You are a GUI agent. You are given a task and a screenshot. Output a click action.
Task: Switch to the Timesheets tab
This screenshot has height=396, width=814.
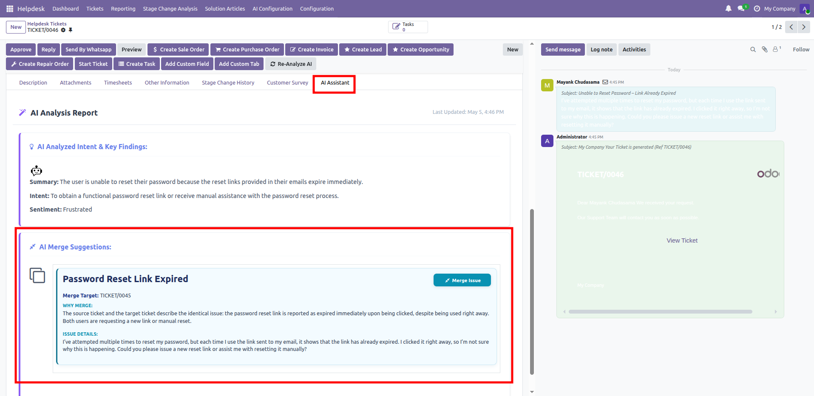point(118,82)
